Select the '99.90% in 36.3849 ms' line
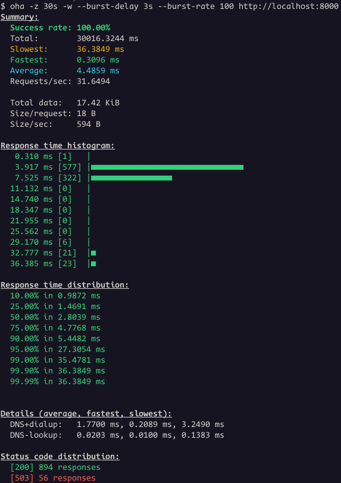Screen dimensions: 341x483 point(58,371)
